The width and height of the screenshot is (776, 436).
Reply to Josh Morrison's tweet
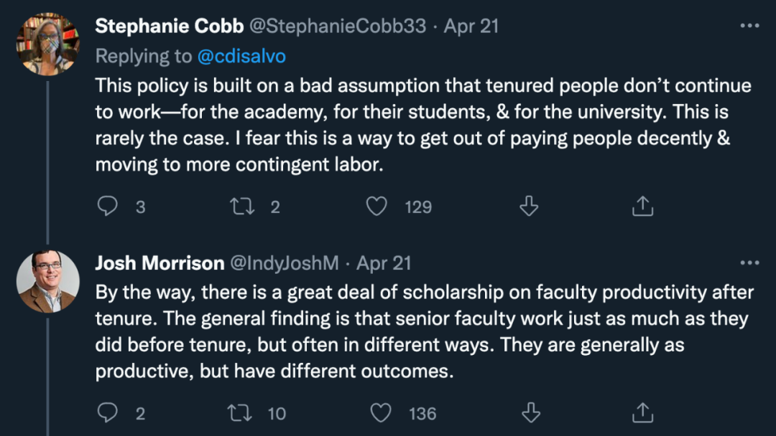pos(108,413)
